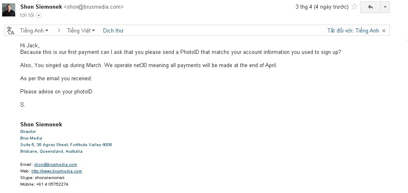Screen dimensions: 408x193
Task: Star this email from Shon Siemonek
Action: coord(354,7)
